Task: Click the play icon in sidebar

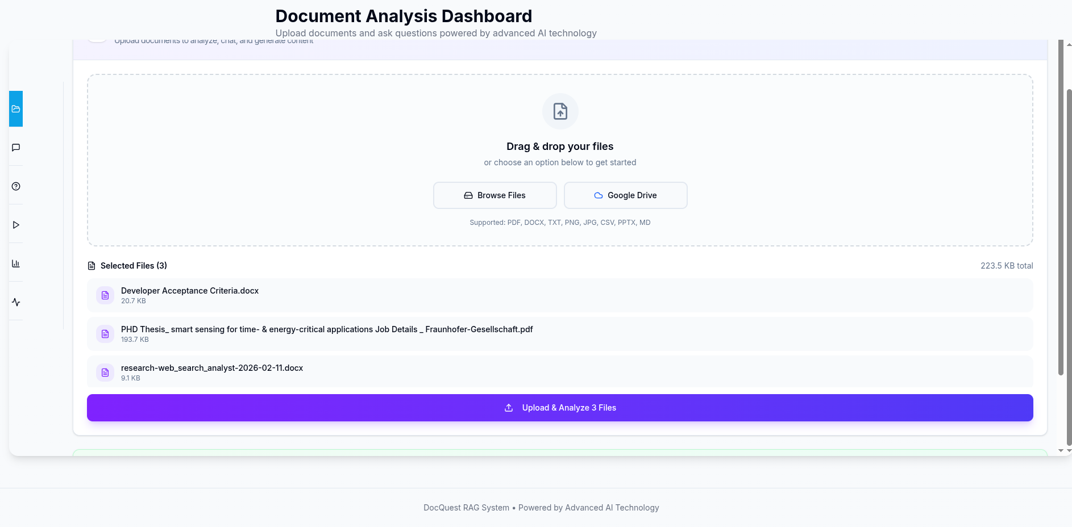Action: pyautogui.click(x=15, y=224)
